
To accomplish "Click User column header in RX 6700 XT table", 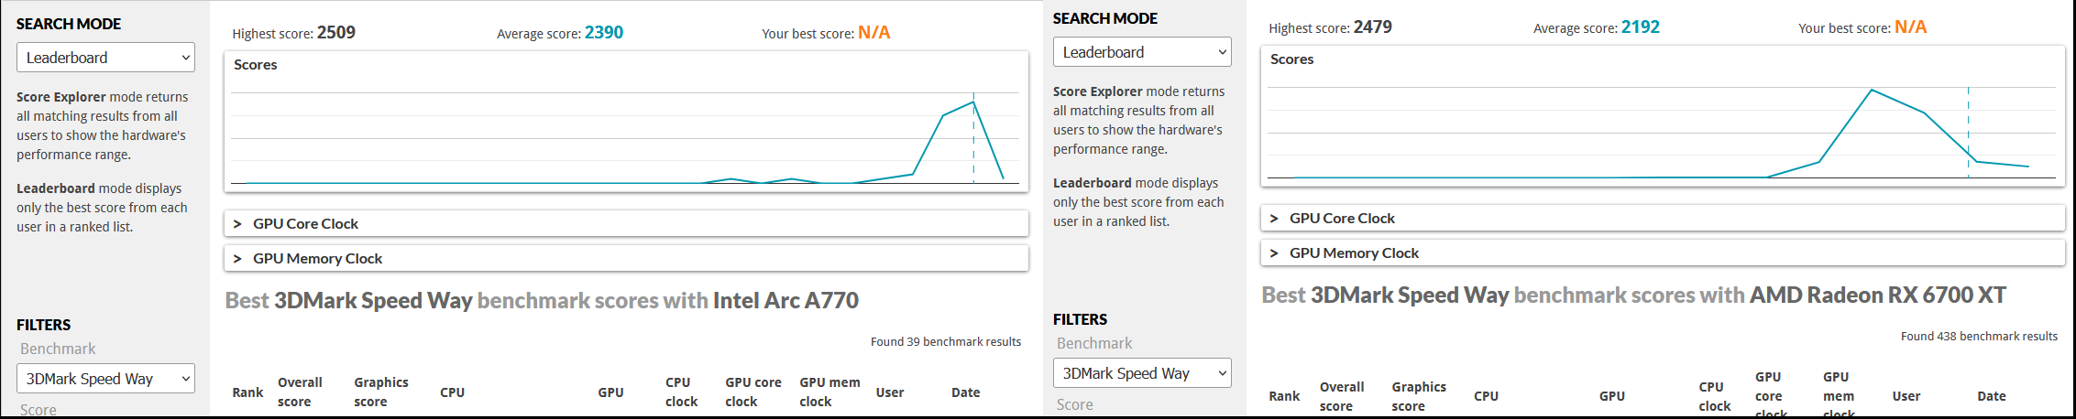I will click(x=1906, y=396).
